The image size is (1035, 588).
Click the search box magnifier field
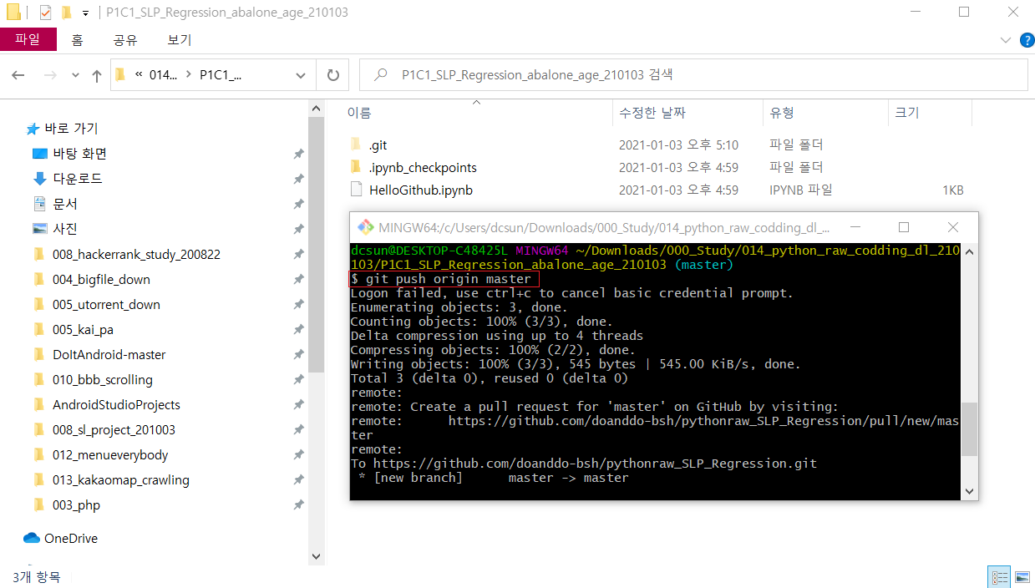(x=693, y=74)
